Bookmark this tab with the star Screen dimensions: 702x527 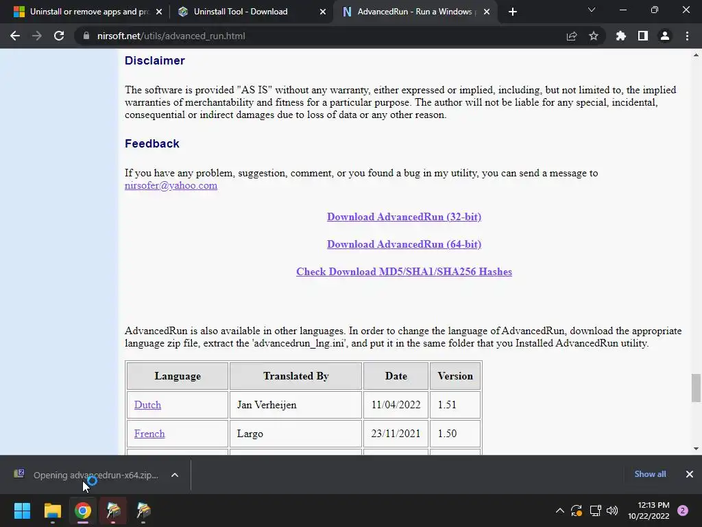click(x=594, y=36)
